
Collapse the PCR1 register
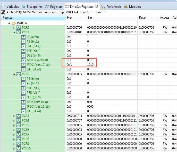pos(14,33)
